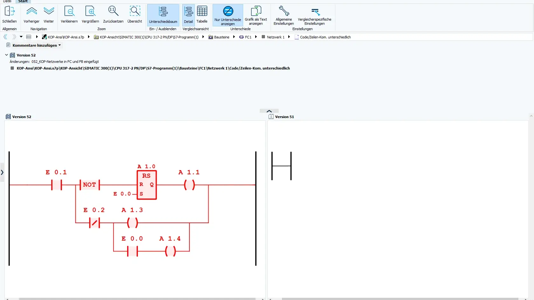The image size is (534, 300).
Task: Click the Version 51 pane header icon
Action: click(x=271, y=117)
